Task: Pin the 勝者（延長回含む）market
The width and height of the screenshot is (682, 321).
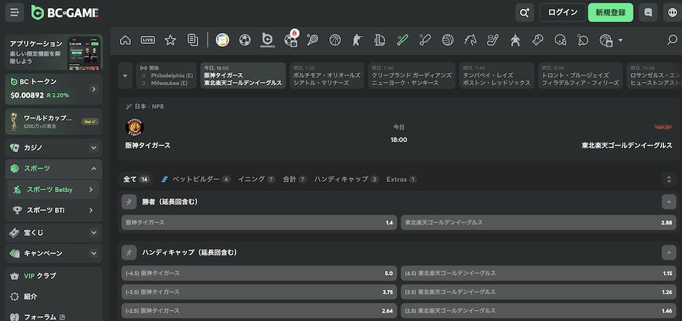Action: pos(129,202)
